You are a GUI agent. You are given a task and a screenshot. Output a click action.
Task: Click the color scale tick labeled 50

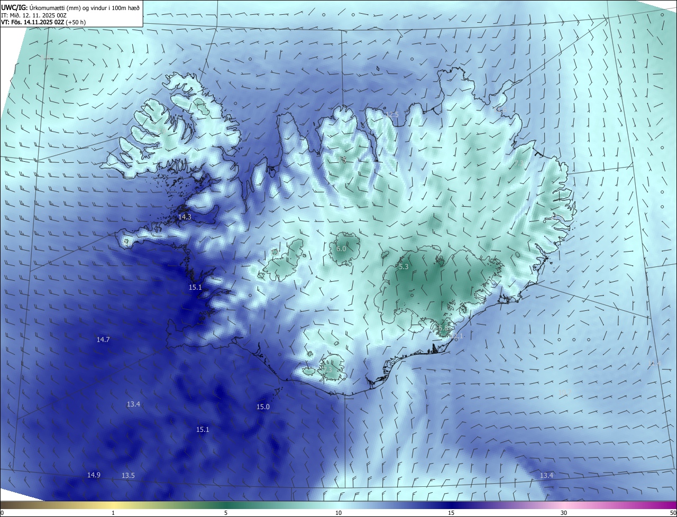pyautogui.click(x=673, y=513)
